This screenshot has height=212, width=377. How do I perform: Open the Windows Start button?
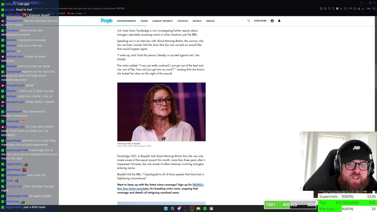(x=166, y=208)
